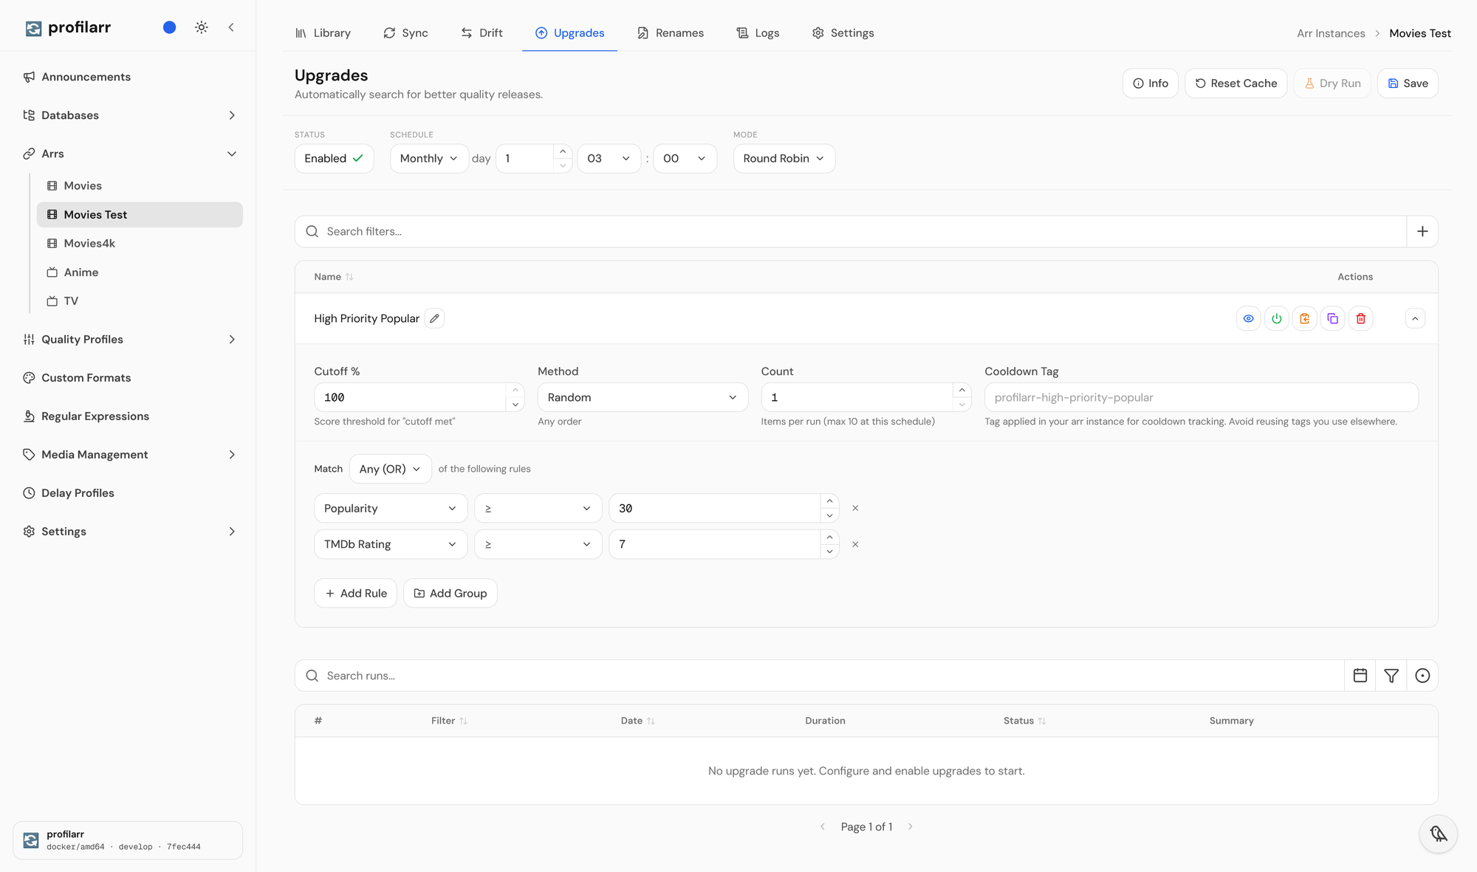Click the blue accent color dot
This screenshot has width=1477, height=872.
tap(169, 27)
